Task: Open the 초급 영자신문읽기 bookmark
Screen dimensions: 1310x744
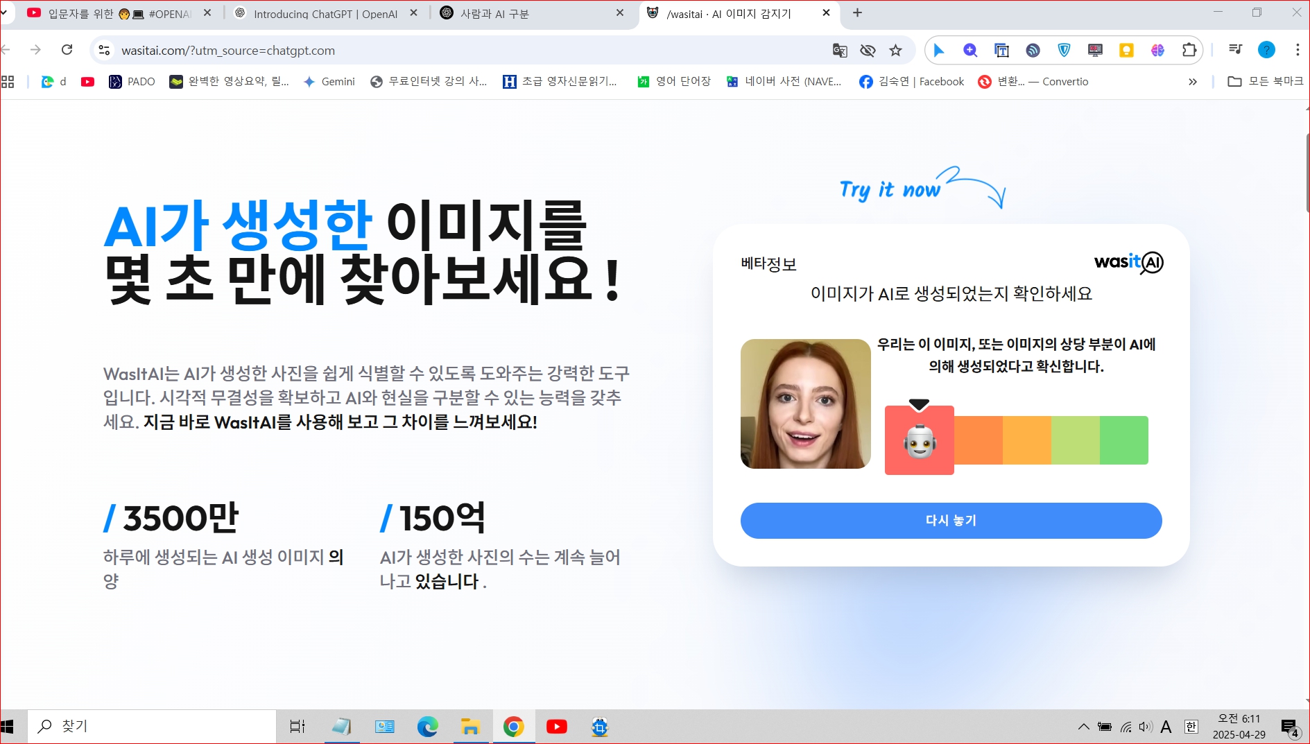Action: coord(560,82)
